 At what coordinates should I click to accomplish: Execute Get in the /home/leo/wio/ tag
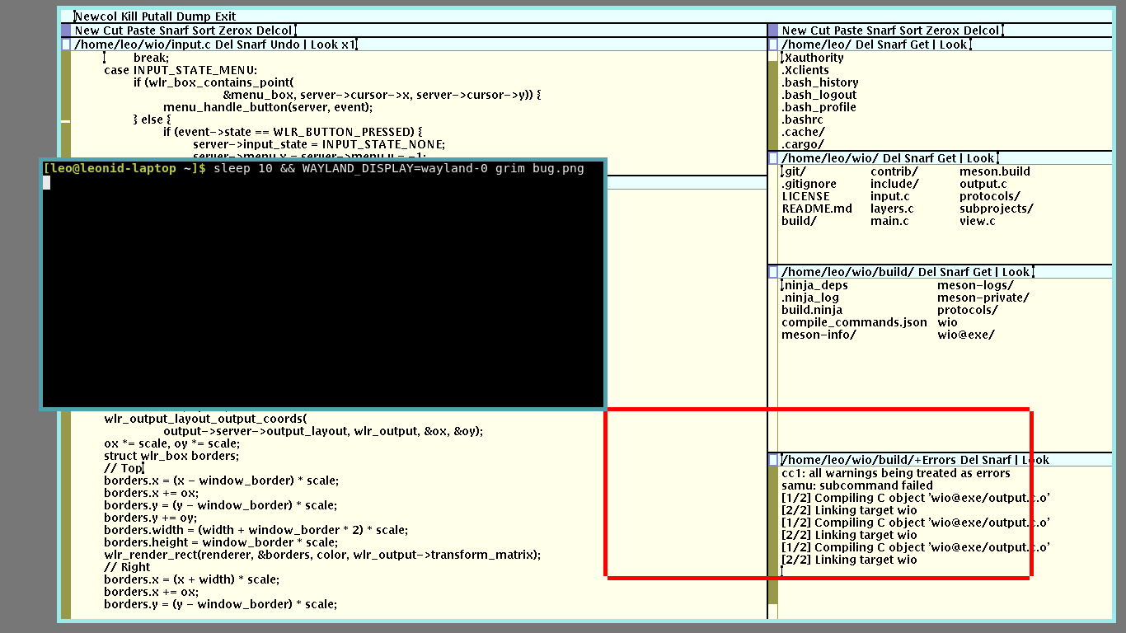click(945, 157)
